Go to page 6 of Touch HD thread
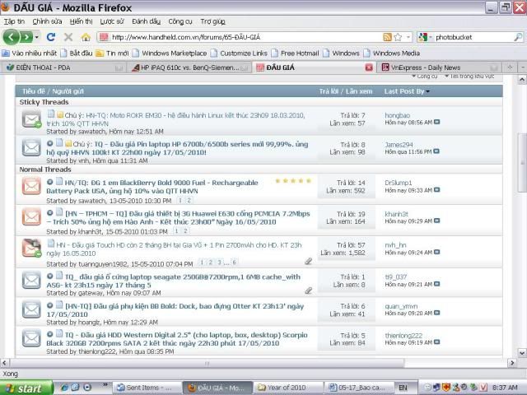Screen dimensions: 527x395 click(x=235, y=263)
